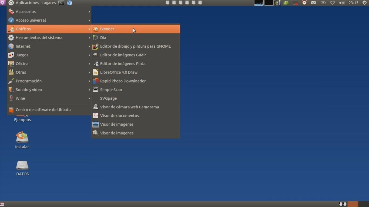Viewport: 369px width, 207px height.
Task: Expand the Herramientas del sistema submenu
Action: (x=49, y=37)
